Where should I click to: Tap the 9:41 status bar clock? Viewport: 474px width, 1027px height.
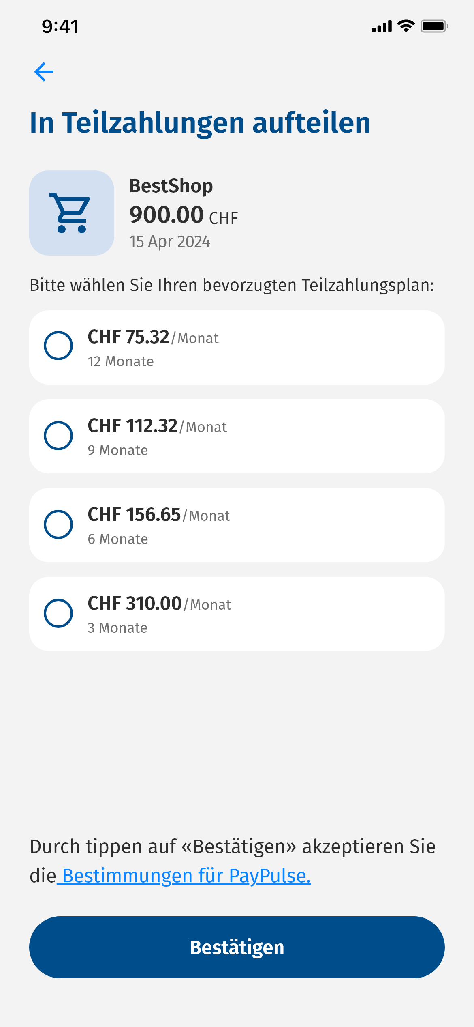point(60,27)
